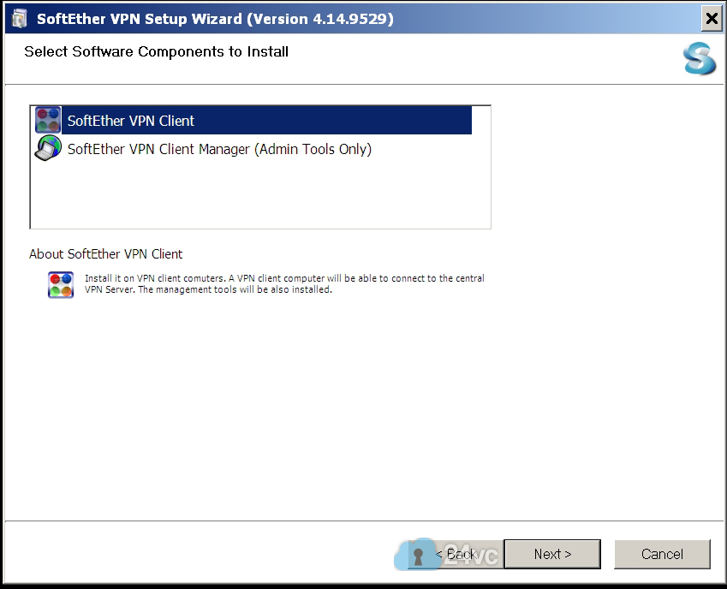
Task: Click the 'Install it on VPN client comuters' description
Action: point(284,283)
